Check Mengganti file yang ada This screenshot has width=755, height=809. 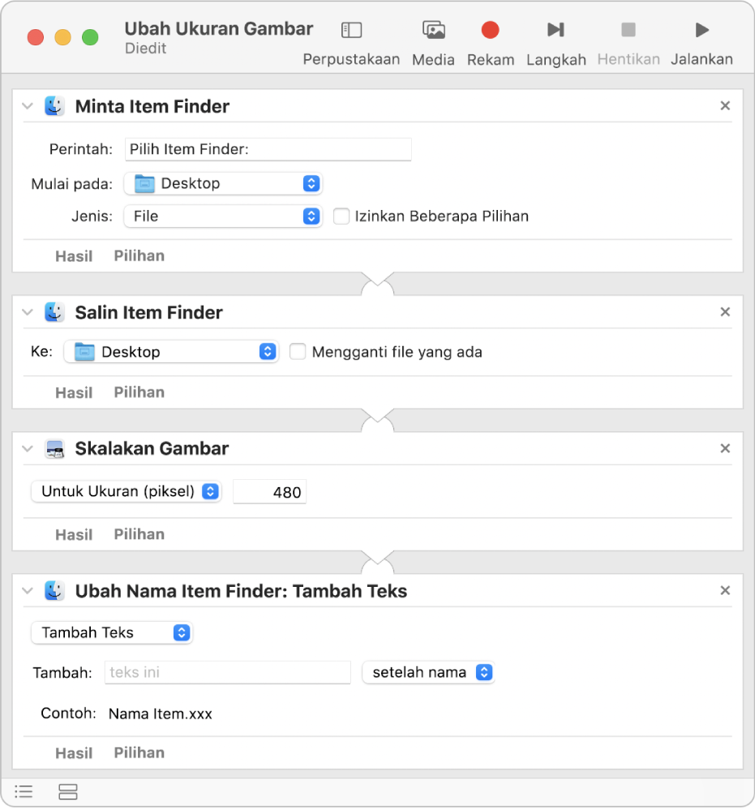tap(298, 352)
